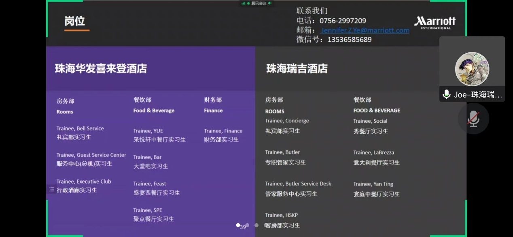Click Joe's profile avatar picture
Image resolution: width=513 pixels, height=237 pixels.
click(x=472, y=69)
